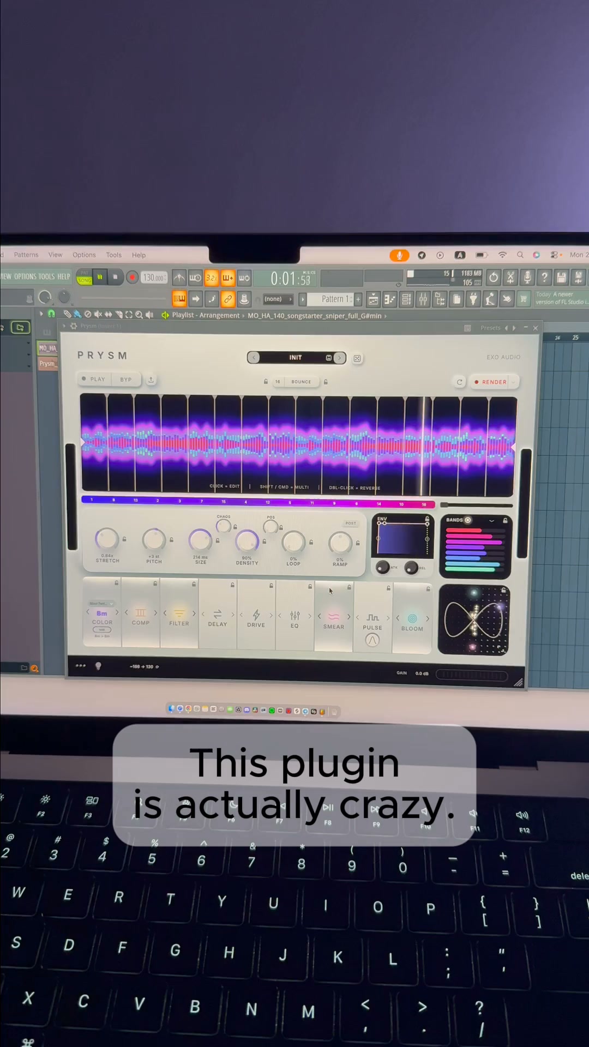
Task: Open the three-dots menu in Prysm footer
Action: tap(81, 665)
